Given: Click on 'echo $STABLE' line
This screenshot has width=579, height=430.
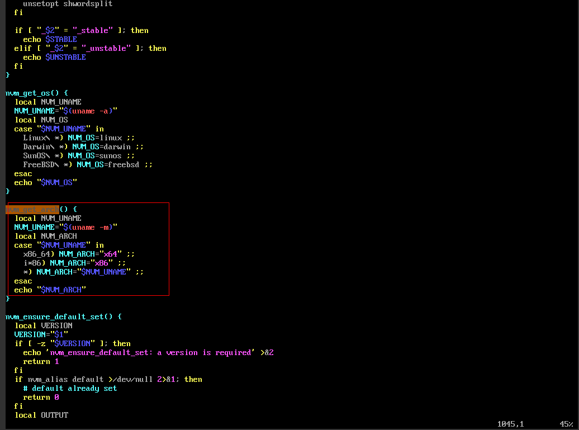Looking at the screenshot, I should click(x=50, y=39).
